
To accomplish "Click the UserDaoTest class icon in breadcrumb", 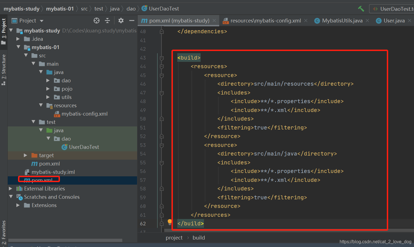I will [x=144, y=9].
